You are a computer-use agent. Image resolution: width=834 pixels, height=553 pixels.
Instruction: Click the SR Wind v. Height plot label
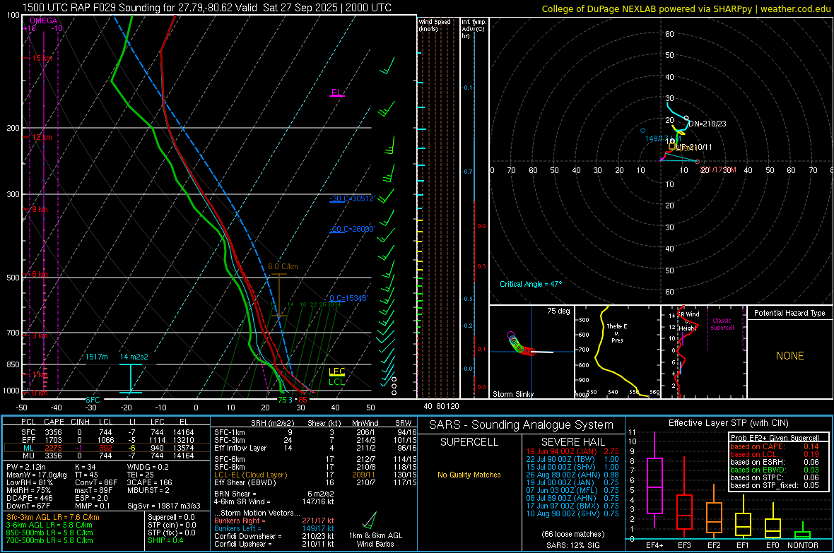[688, 321]
